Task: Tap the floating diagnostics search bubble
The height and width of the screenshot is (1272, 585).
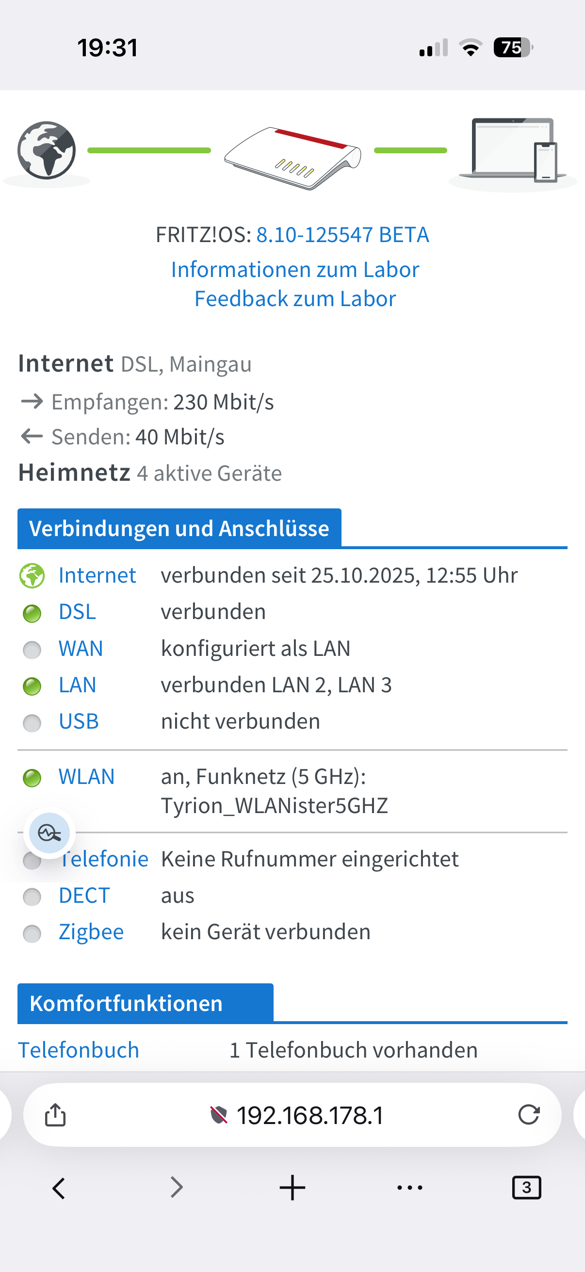Action: pyautogui.click(x=49, y=833)
